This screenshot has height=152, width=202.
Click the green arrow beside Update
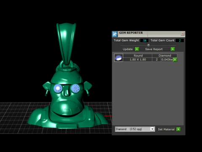[x=137, y=49]
